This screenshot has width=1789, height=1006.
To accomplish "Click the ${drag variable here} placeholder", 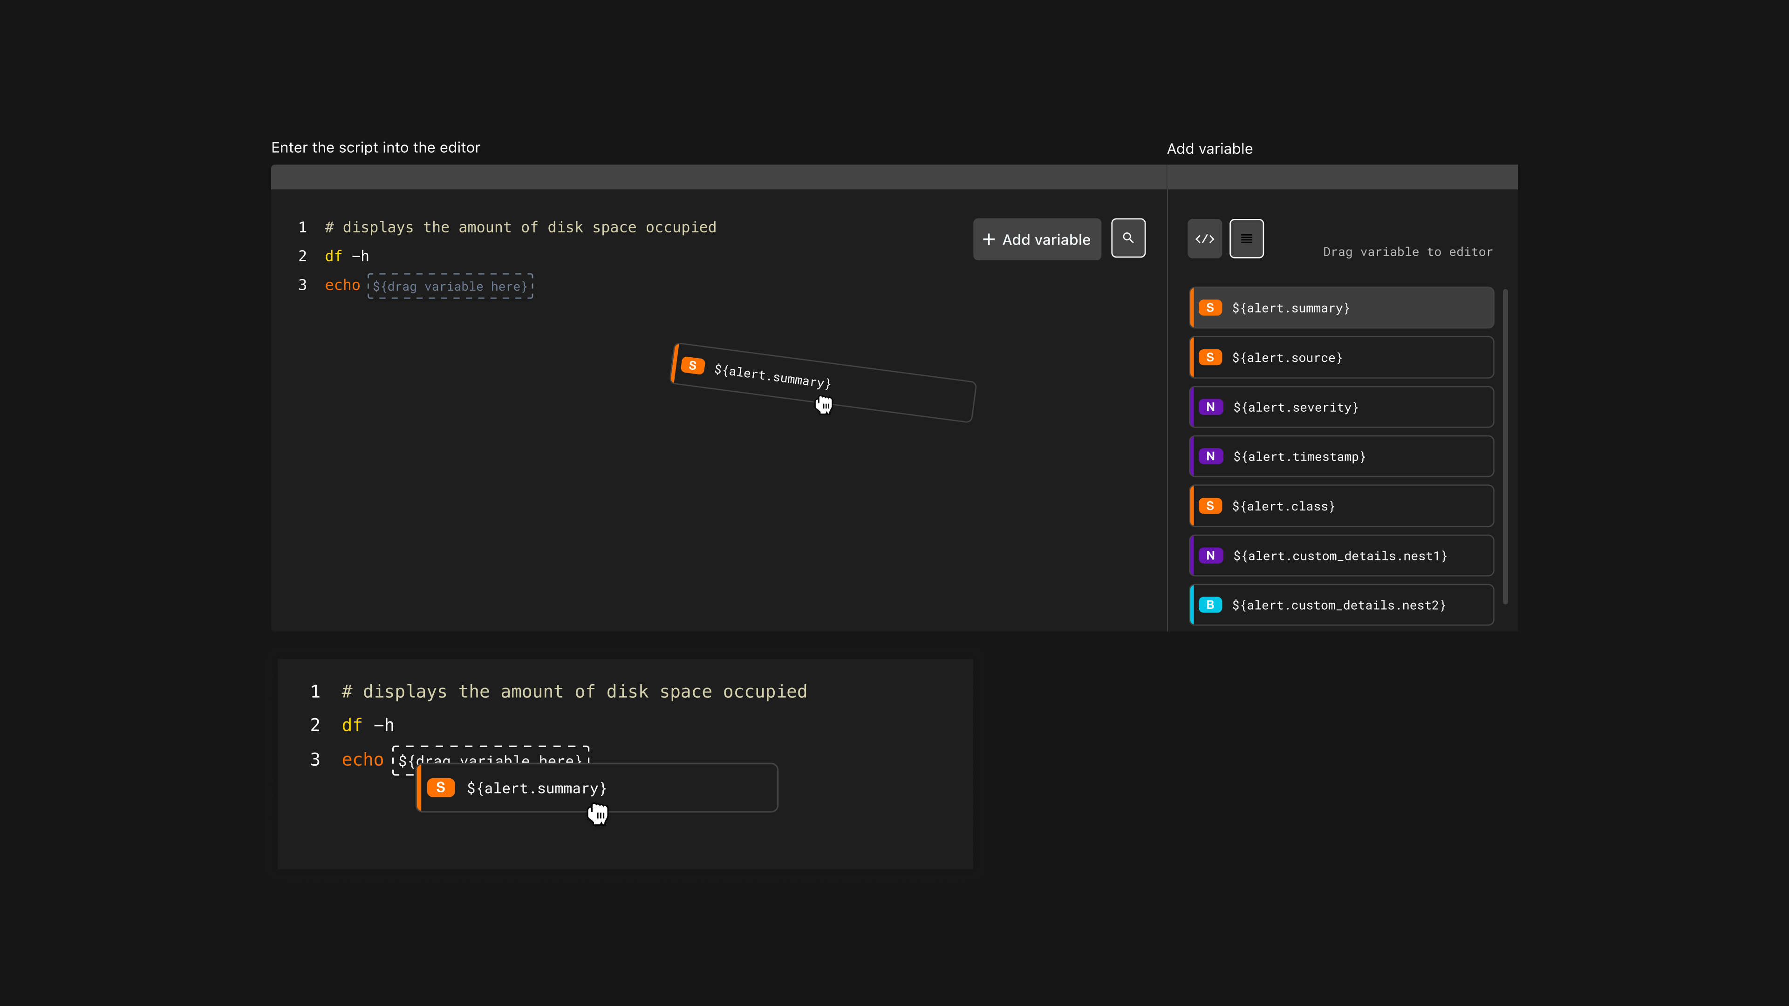I will (x=450, y=286).
